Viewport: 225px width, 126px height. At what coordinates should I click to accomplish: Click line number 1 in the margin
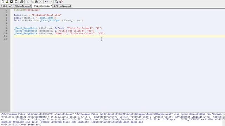(6, 10)
